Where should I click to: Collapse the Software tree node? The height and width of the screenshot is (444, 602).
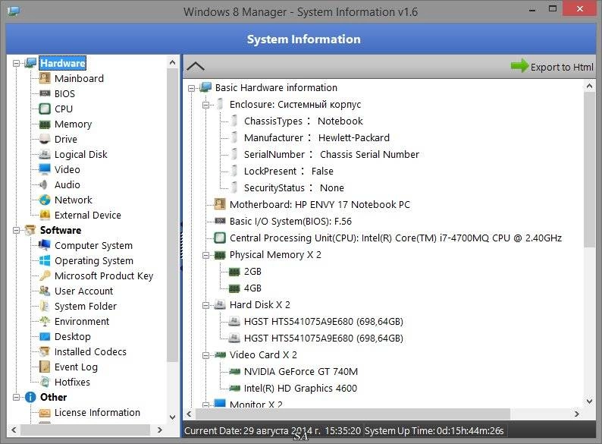tap(16, 230)
